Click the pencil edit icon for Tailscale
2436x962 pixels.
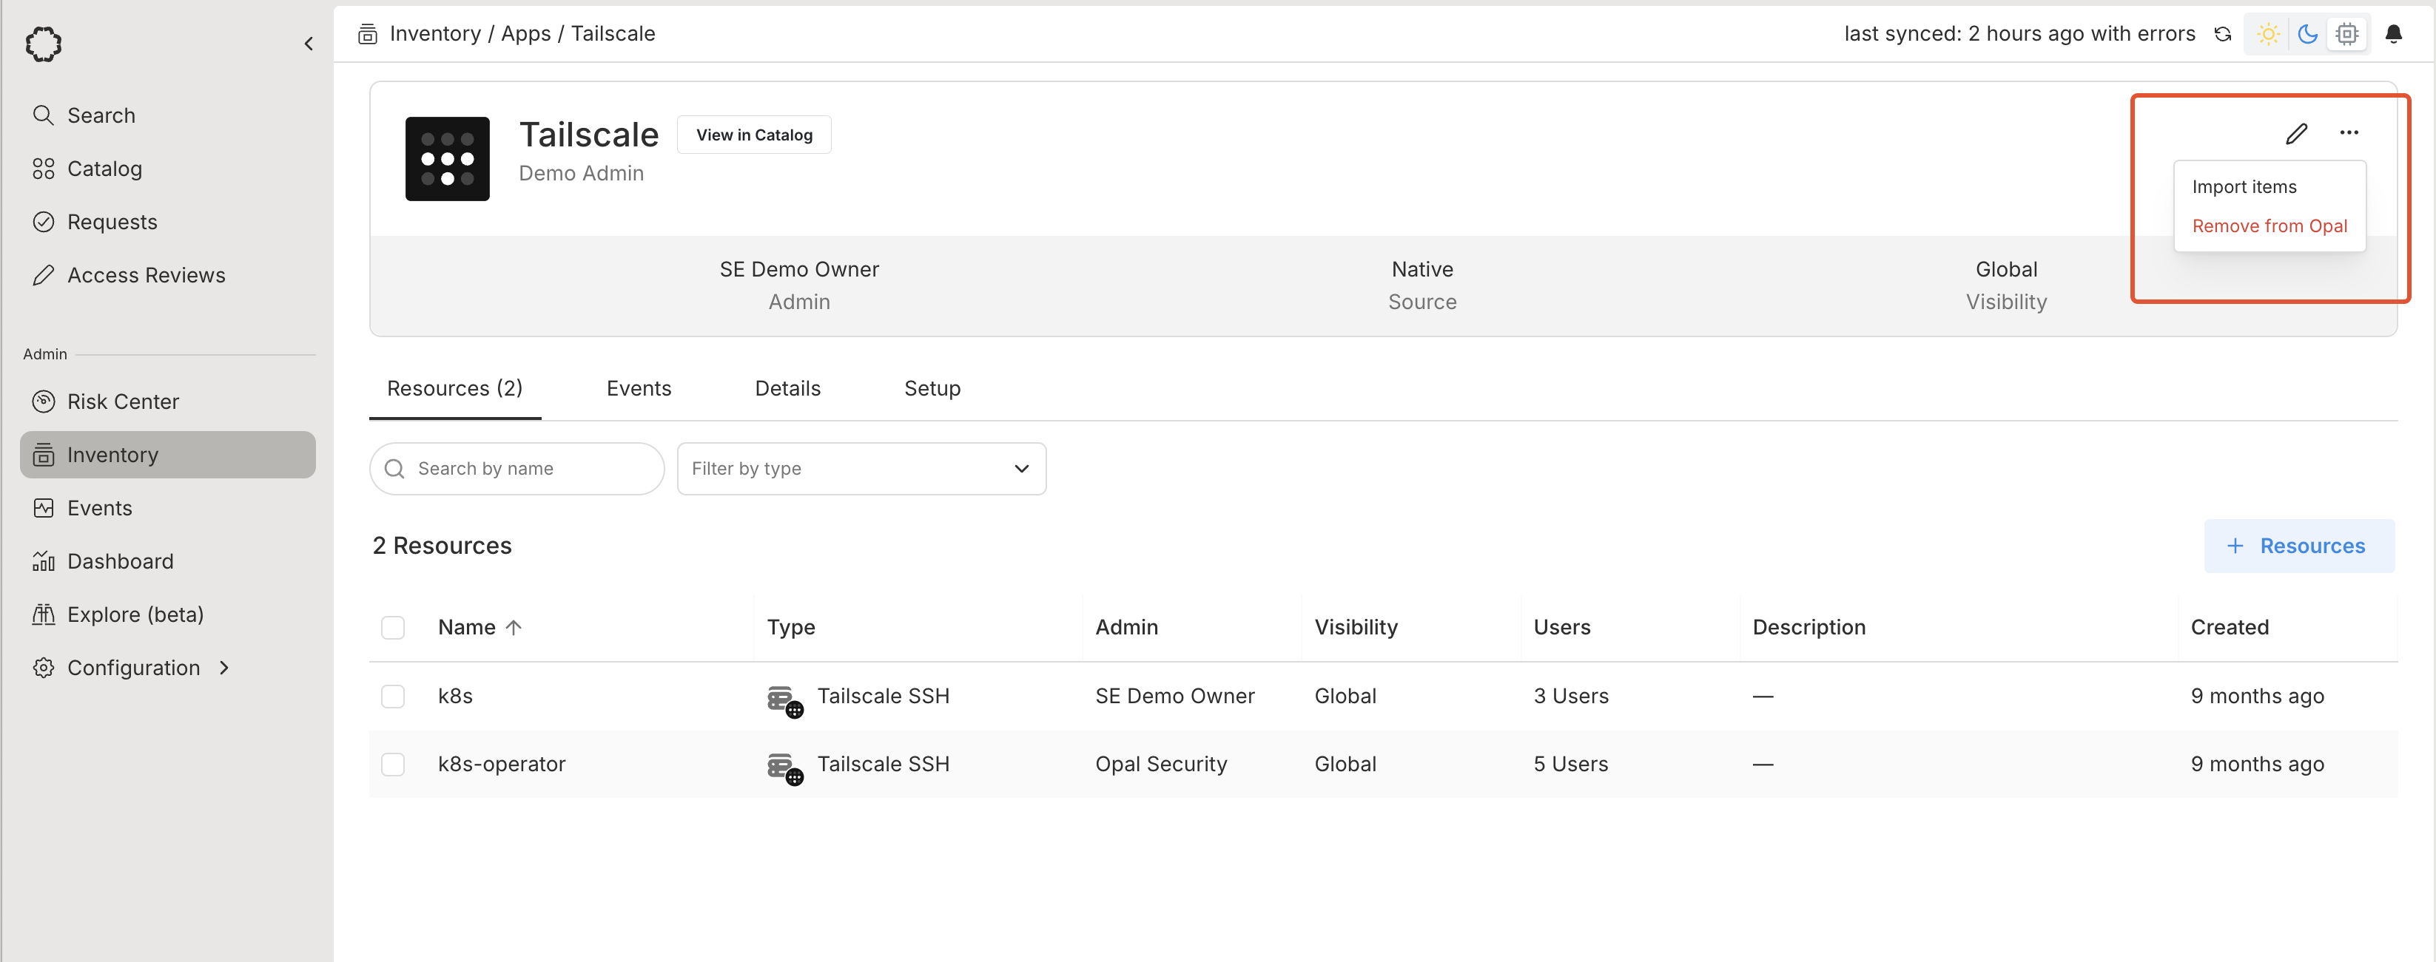pos(2296,133)
